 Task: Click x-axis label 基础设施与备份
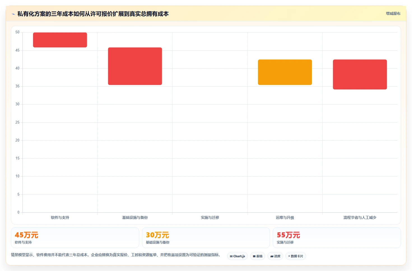point(135,217)
